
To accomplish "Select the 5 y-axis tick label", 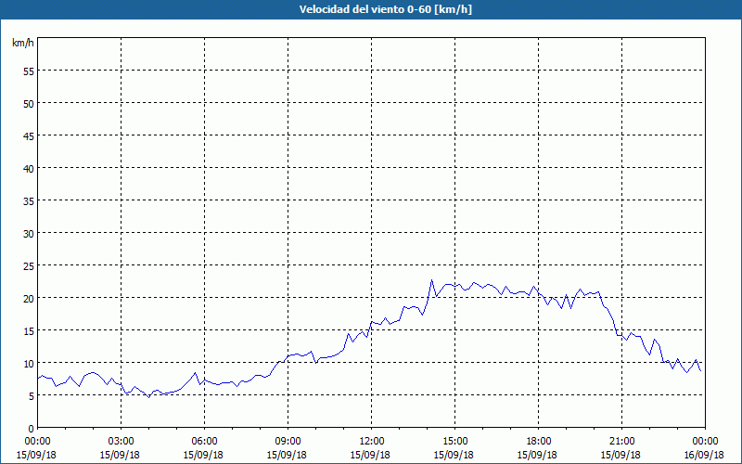I will pos(31,395).
